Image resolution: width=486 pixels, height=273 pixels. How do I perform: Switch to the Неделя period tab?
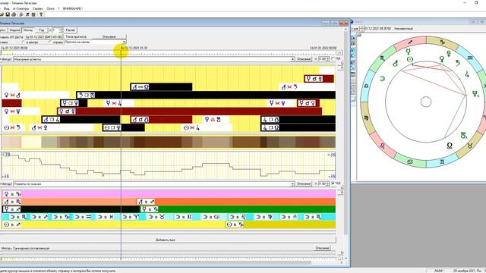click(x=14, y=30)
